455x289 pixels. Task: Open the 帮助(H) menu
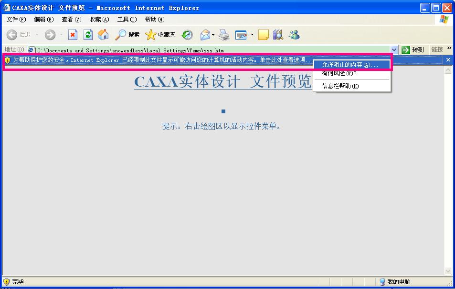[x=155, y=20]
